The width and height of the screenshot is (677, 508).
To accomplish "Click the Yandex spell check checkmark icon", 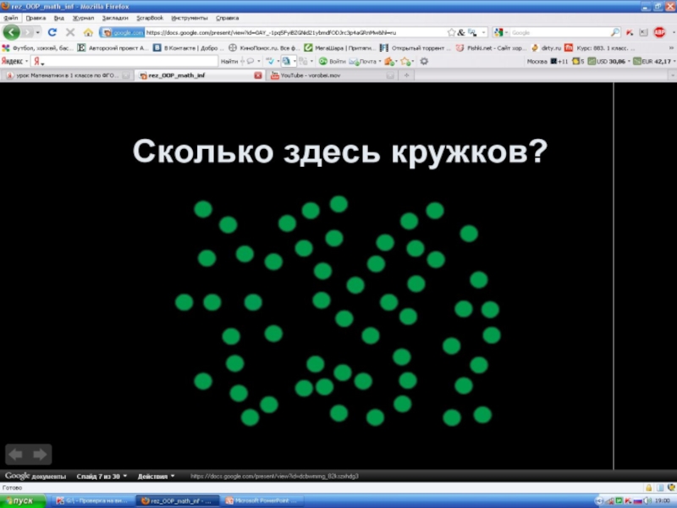I will pyautogui.click(x=271, y=61).
